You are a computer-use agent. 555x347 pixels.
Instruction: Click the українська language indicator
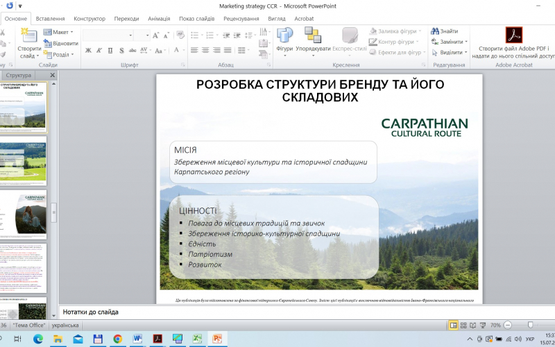pos(65,325)
